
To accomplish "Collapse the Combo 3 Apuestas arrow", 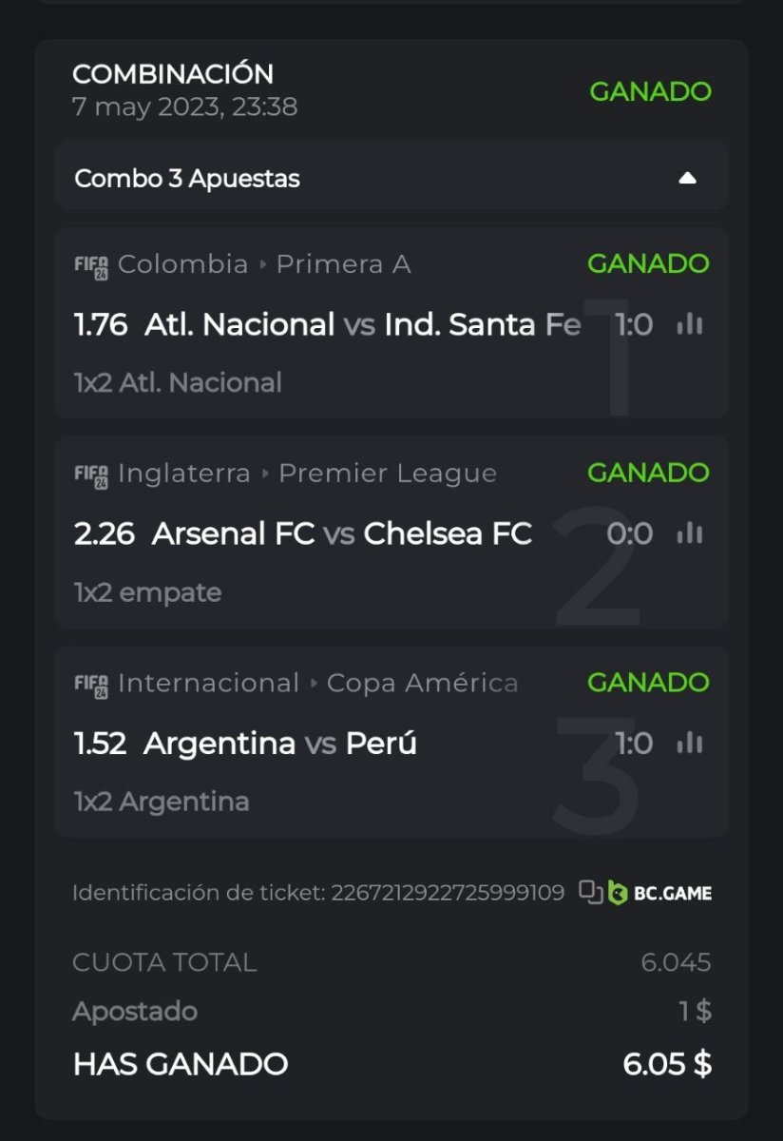I will coord(688,178).
